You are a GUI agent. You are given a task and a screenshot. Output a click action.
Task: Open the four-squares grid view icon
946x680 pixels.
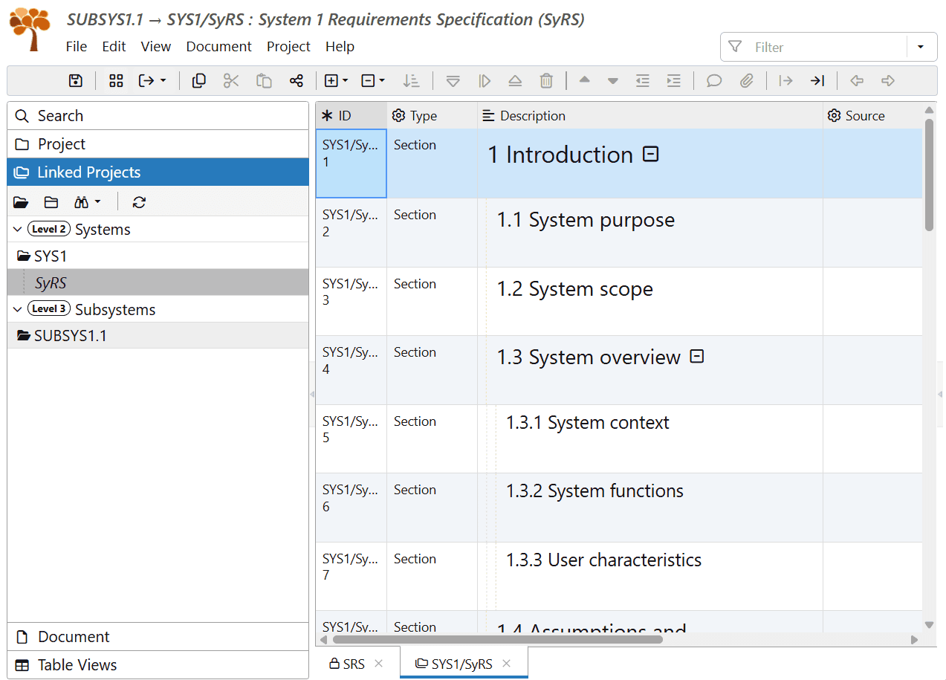point(116,81)
